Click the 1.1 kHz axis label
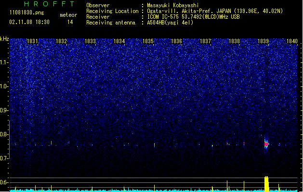 [4, 62]
